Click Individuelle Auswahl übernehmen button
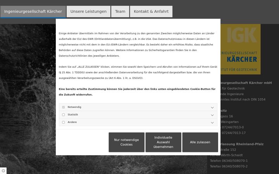The image size is (279, 174). pos(164,142)
